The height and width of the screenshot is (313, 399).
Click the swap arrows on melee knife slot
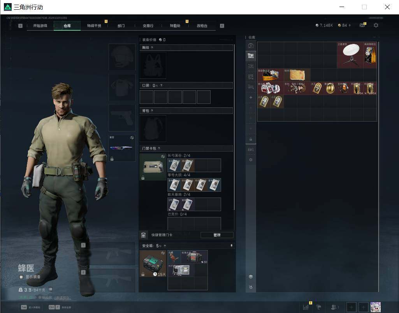[132, 138]
